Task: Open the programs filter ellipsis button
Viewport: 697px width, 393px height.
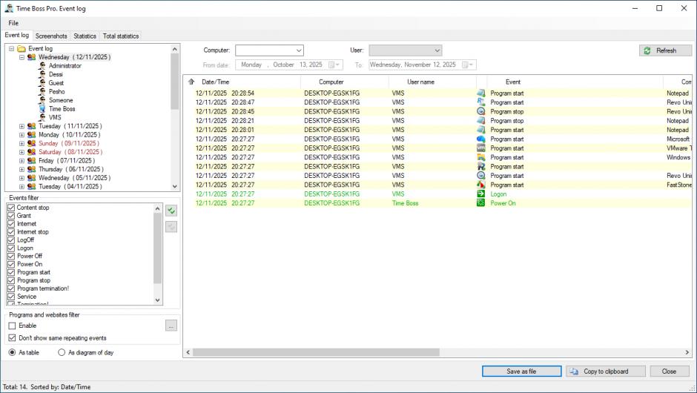Action: pyautogui.click(x=171, y=326)
